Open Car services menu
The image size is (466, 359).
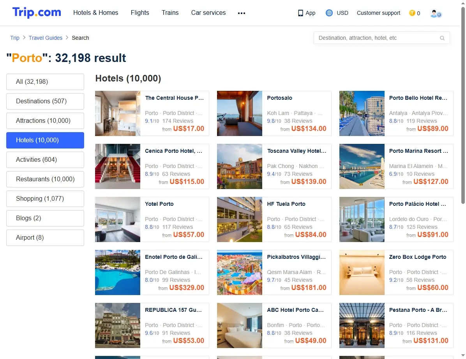pyautogui.click(x=208, y=12)
